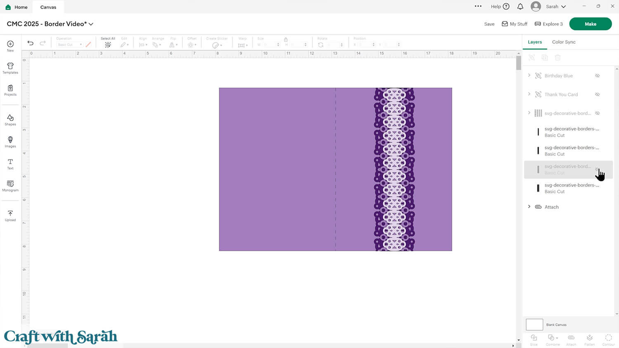Open the Operation Basic Cut dropdown
The image size is (619, 348).
click(x=69, y=45)
